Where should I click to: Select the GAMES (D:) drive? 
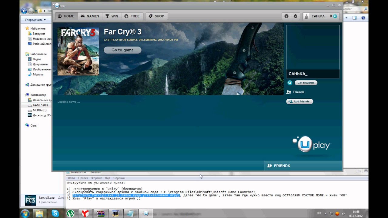click(x=38, y=105)
